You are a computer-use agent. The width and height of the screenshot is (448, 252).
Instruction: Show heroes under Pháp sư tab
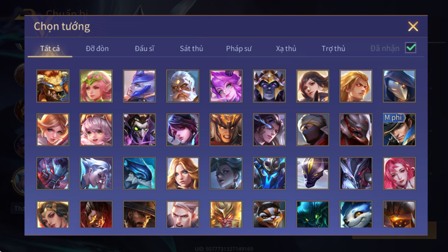point(239,48)
